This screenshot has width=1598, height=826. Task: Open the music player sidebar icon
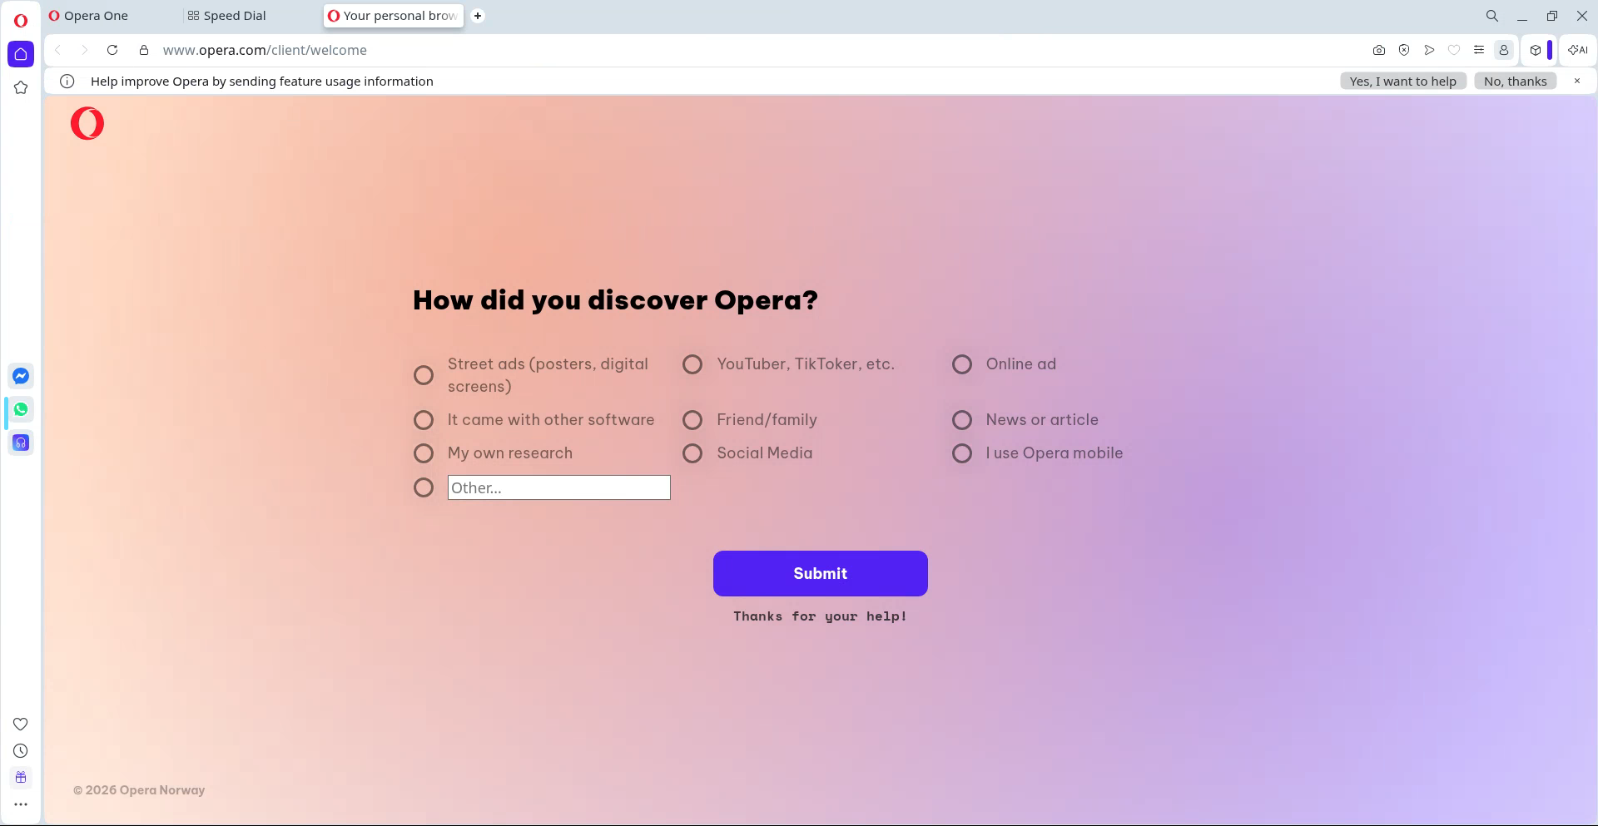click(21, 443)
